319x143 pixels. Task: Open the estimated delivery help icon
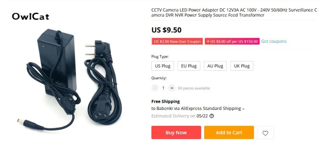[211, 116]
